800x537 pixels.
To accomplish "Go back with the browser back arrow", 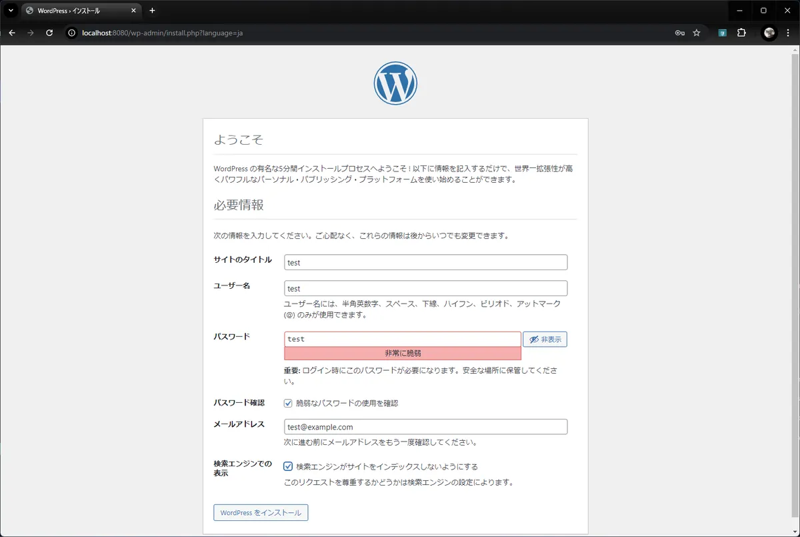I will pos(11,33).
